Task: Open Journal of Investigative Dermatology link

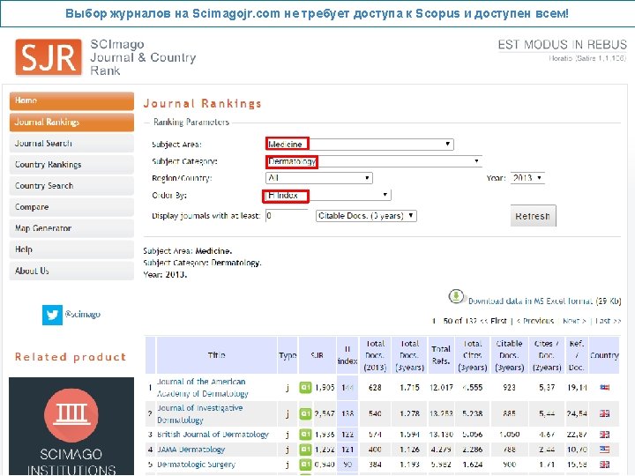Action: 200,413
